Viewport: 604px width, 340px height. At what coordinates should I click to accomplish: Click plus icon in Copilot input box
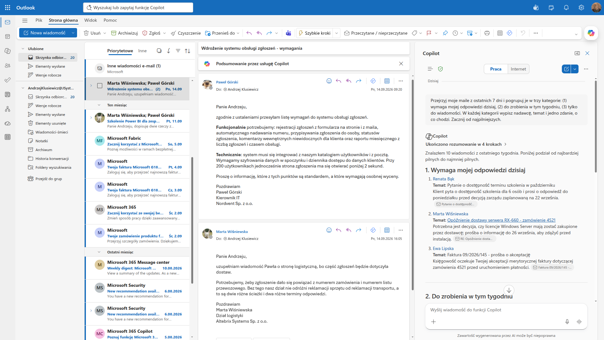pyautogui.click(x=433, y=321)
